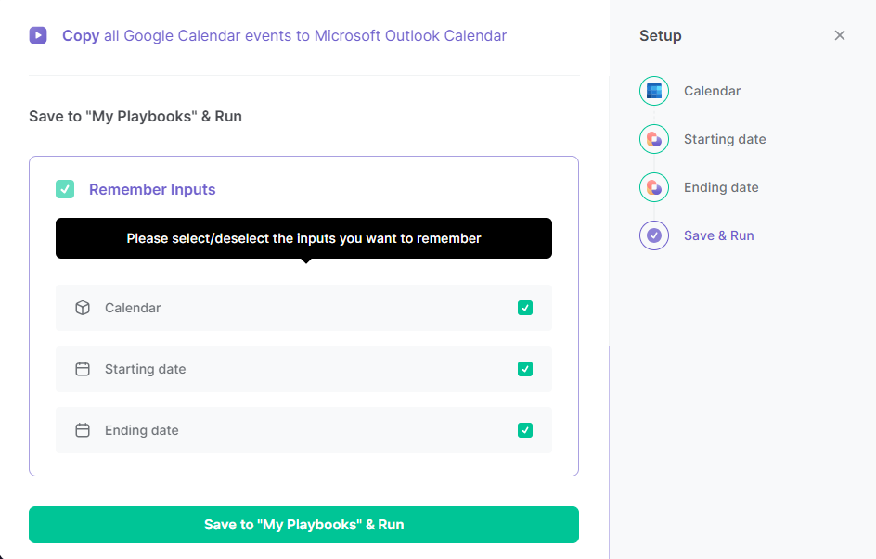Click the Save to "My Playbooks" & Run heading

[x=135, y=117]
